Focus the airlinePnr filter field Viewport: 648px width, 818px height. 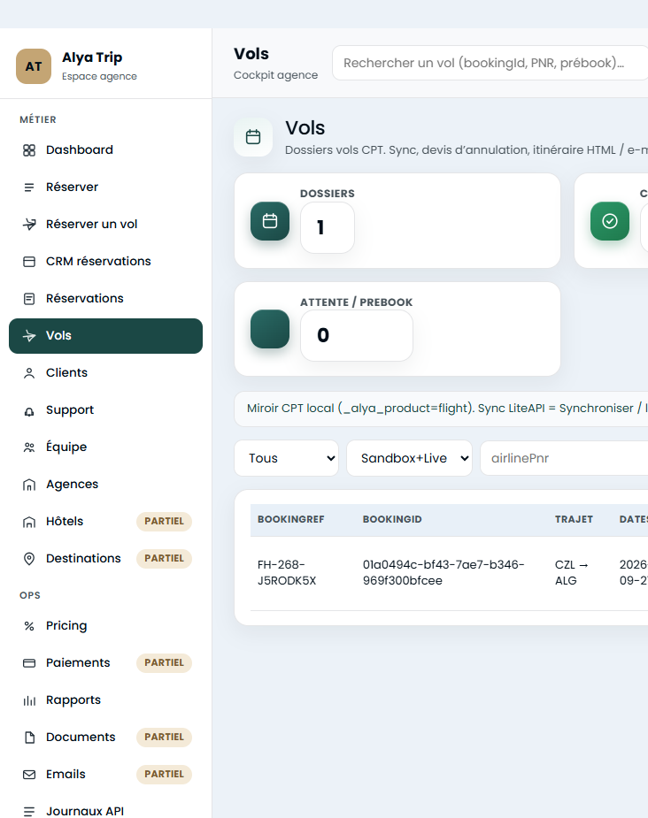564,458
